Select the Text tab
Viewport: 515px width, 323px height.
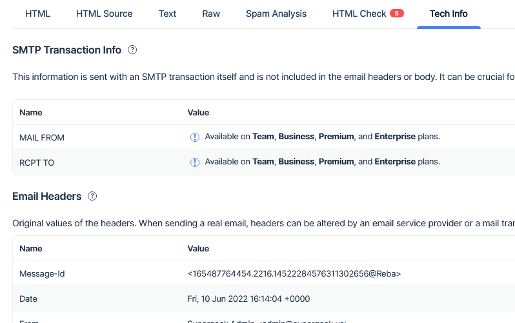pyautogui.click(x=167, y=14)
